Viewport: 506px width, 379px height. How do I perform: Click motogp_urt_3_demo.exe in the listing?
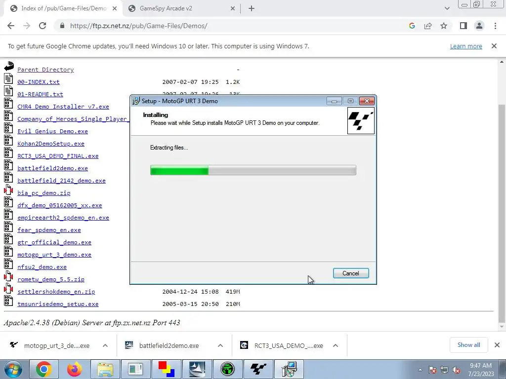pyautogui.click(x=54, y=255)
